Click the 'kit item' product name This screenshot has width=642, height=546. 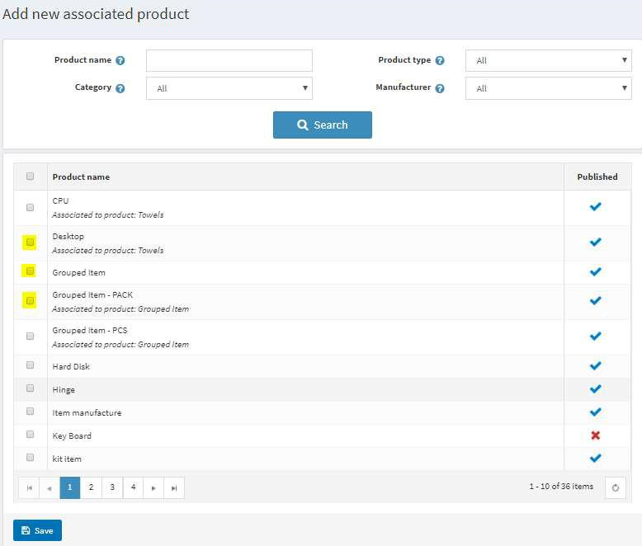67,459
